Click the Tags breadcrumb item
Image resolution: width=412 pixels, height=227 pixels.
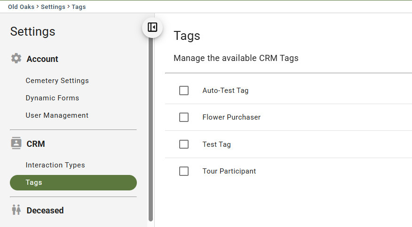coord(79,7)
